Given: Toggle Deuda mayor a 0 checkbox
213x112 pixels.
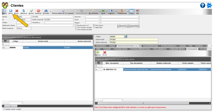Looking at the screenshot, I should (76, 25).
